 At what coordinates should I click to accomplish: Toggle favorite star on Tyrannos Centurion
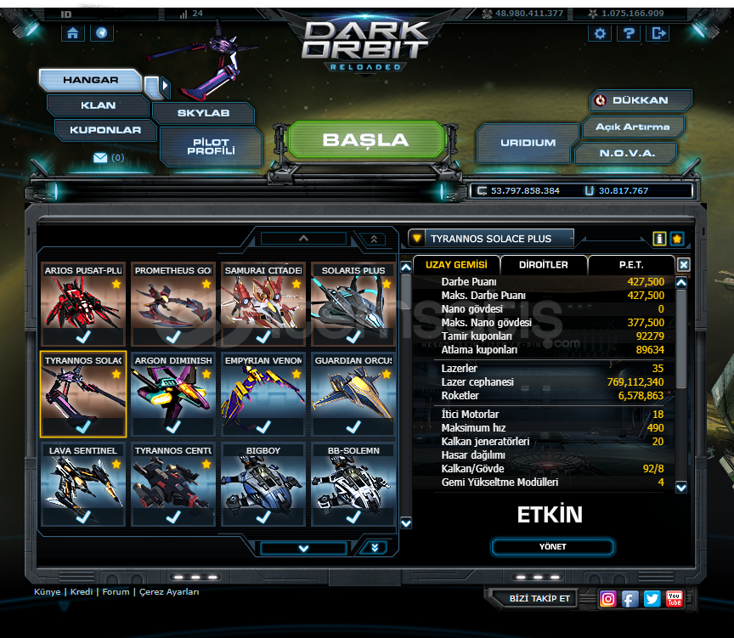(x=206, y=464)
